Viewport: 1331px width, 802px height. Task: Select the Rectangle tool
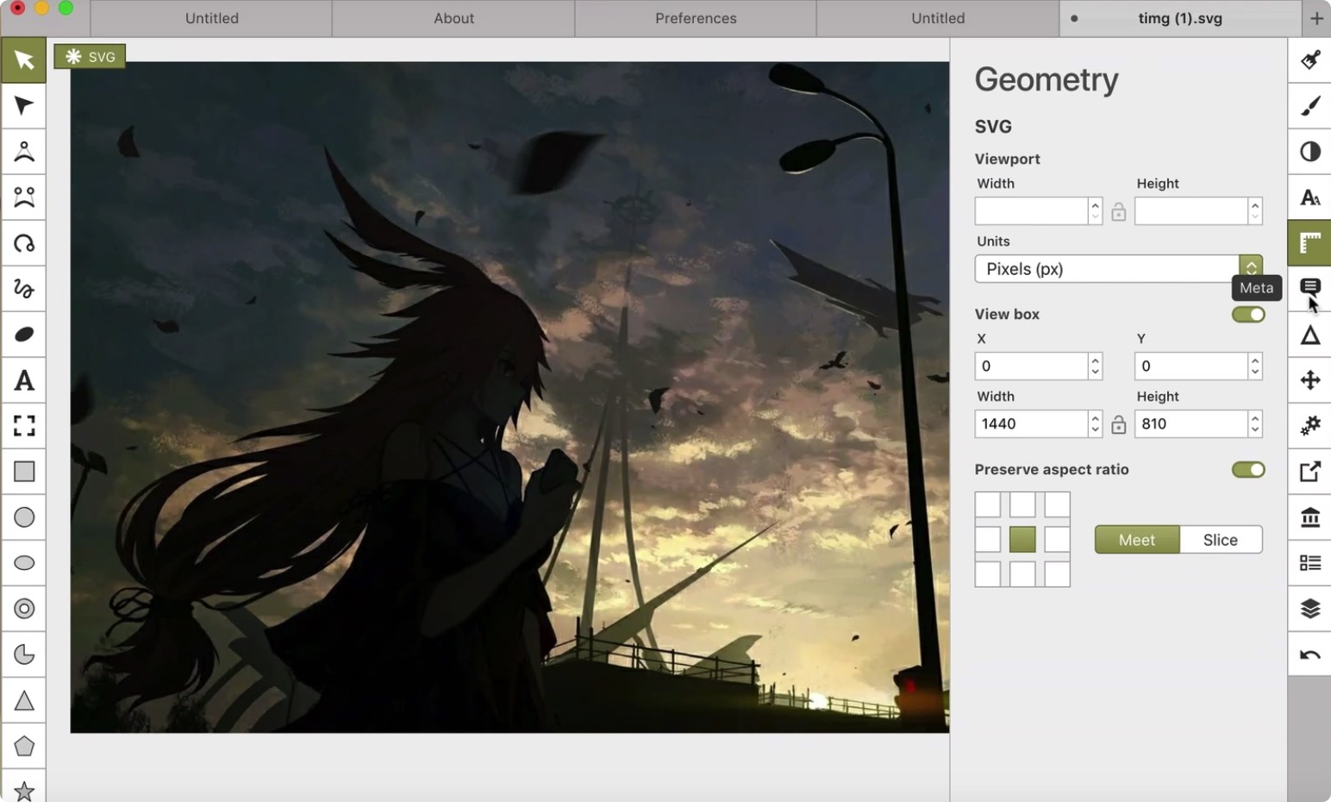click(23, 472)
